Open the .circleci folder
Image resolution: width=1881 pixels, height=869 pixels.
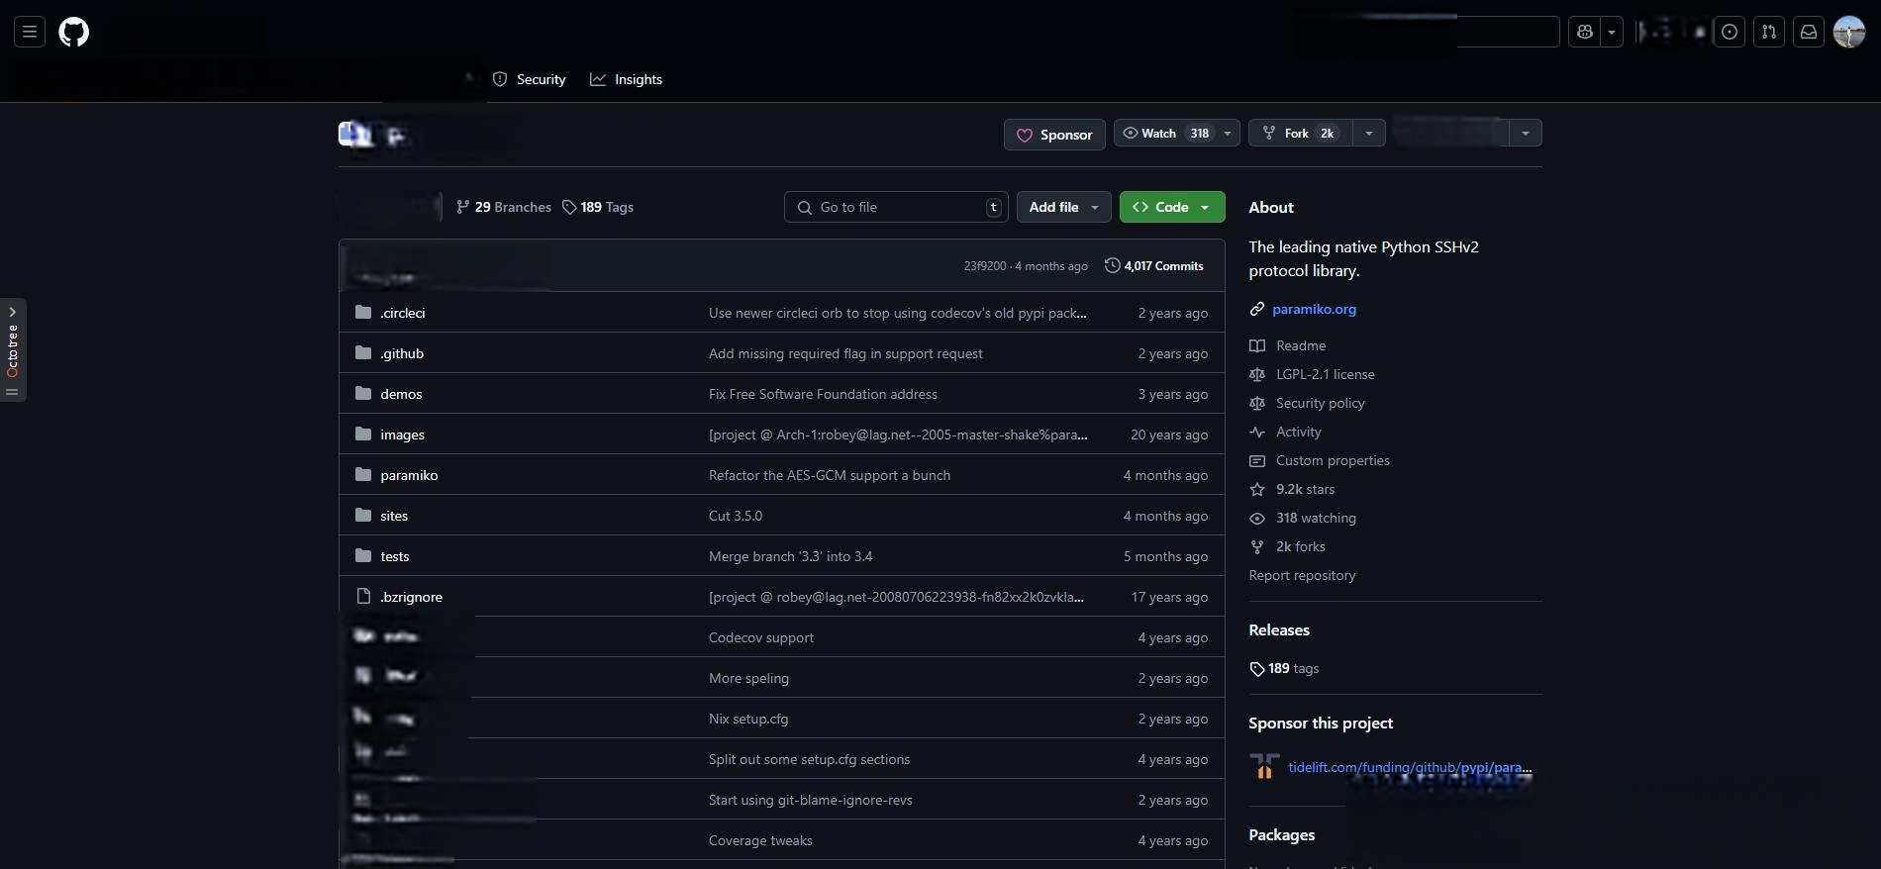pyautogui.click(x=403, y=313)
